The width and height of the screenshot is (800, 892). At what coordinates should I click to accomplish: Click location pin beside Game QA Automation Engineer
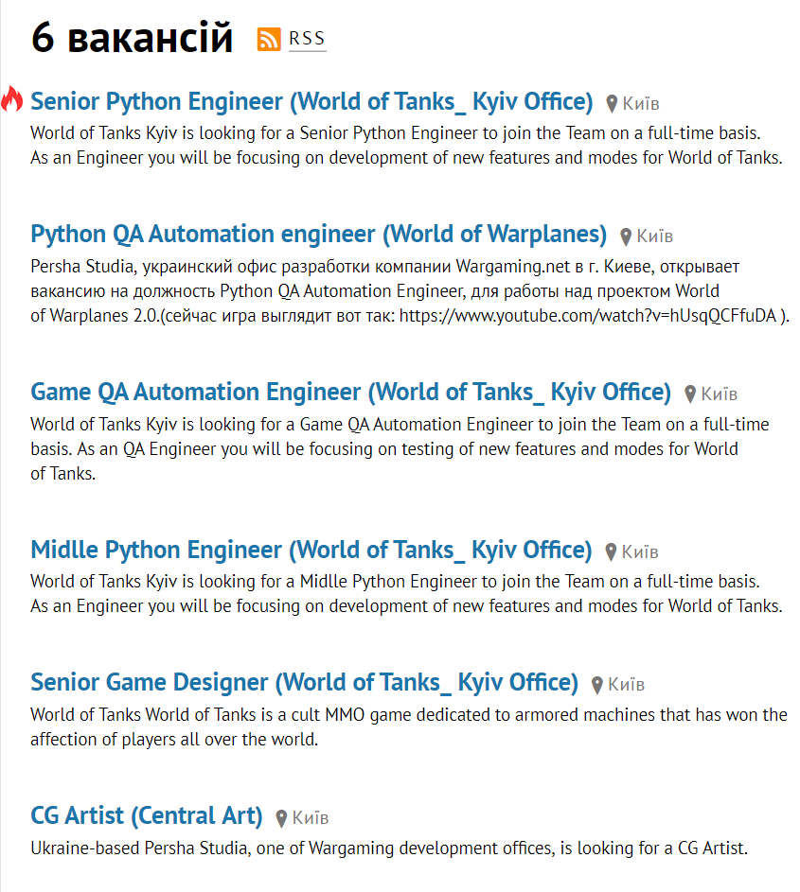(x=690, y=394)
